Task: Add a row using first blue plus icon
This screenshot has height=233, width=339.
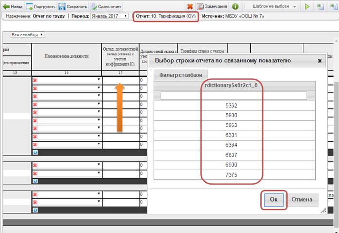Action: (35, 152)
